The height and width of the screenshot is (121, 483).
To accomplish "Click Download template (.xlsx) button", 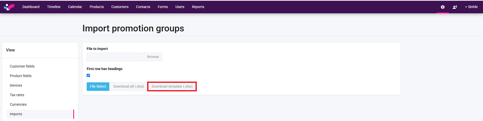I will coord(172,87).
